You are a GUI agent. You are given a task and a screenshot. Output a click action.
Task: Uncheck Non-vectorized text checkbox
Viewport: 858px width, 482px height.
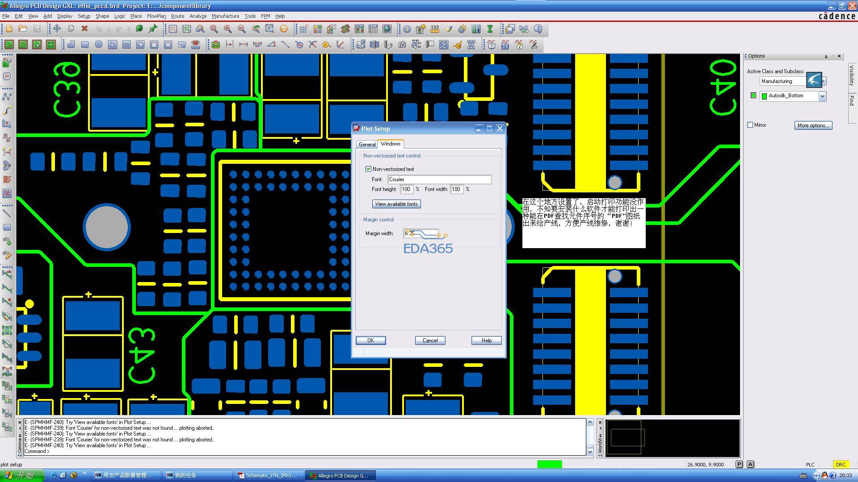(x=368, y=169)
